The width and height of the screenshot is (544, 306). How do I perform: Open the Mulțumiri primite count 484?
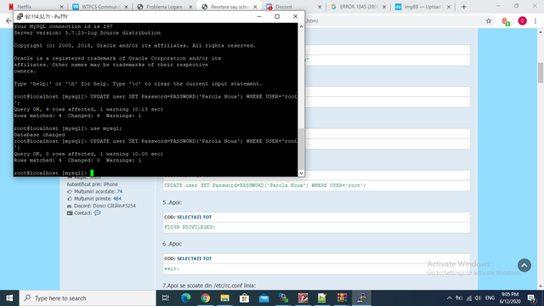[x=117, y=199]
